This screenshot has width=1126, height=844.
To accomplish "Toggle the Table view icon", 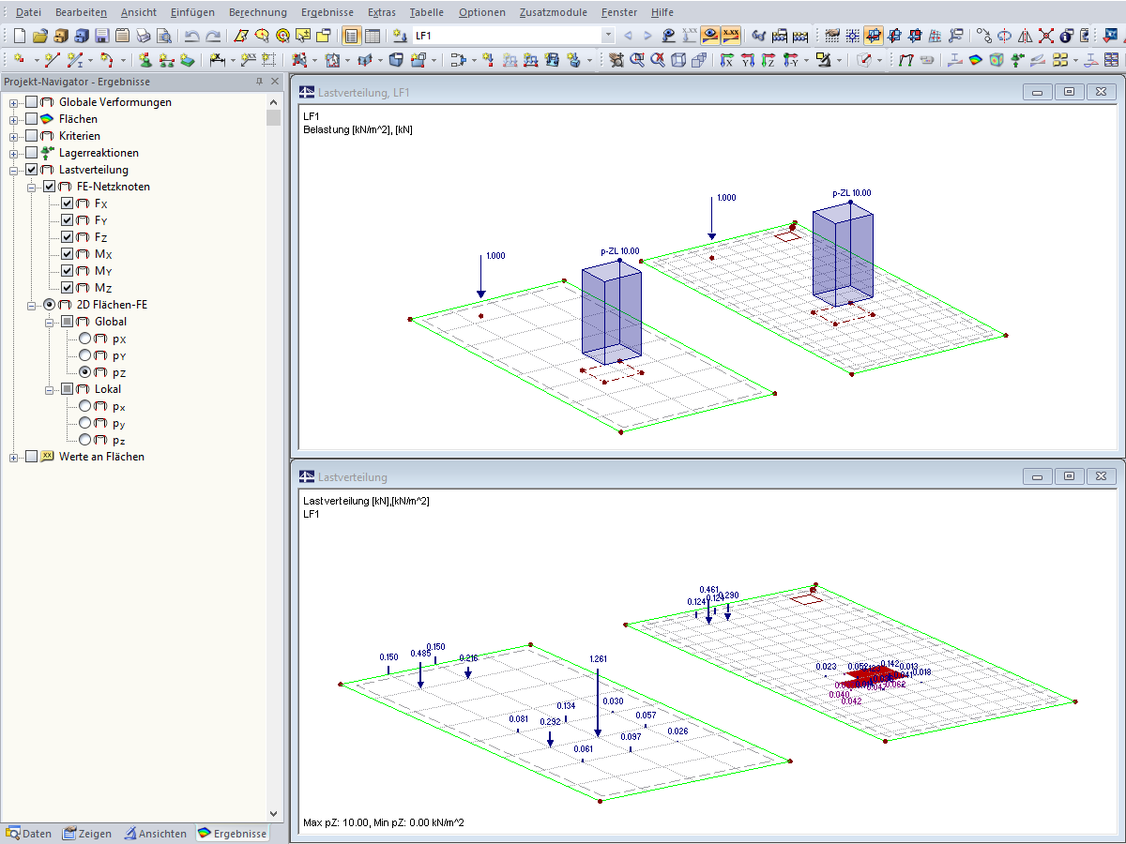I will [x=372, y=36].
